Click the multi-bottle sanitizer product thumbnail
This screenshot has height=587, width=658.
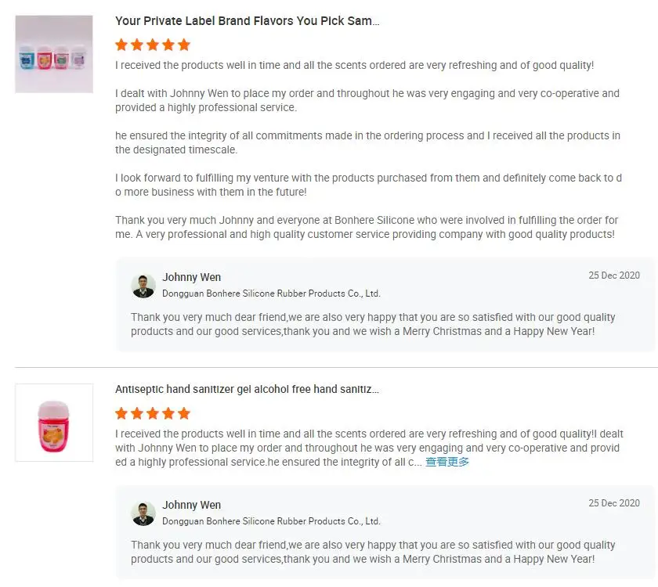coord(53,53)
